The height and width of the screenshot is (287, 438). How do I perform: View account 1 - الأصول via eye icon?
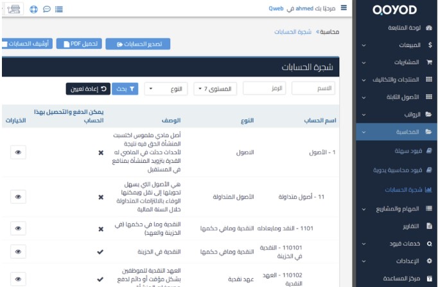[x=18, y=153]
